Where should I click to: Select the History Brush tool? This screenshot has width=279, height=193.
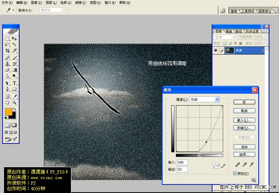(x=14, y=64)
